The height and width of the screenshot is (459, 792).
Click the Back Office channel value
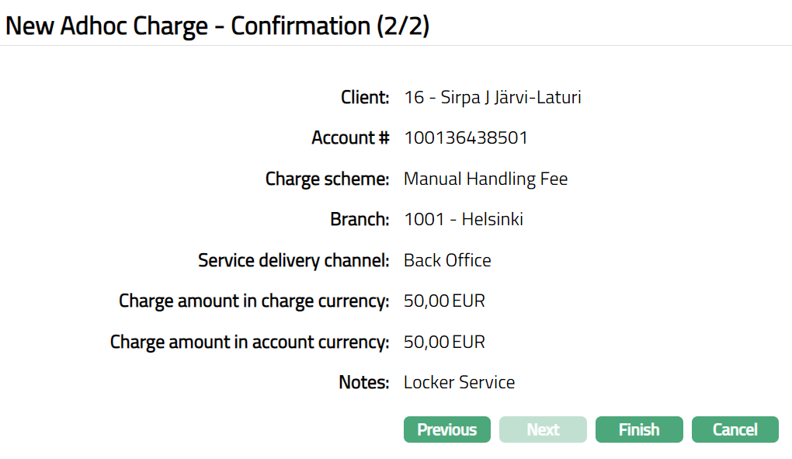(x=447, y=260)
